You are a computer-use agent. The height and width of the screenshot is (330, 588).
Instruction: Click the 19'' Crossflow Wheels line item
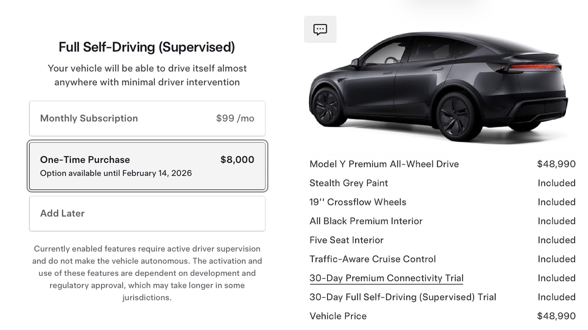coord(358,202)
